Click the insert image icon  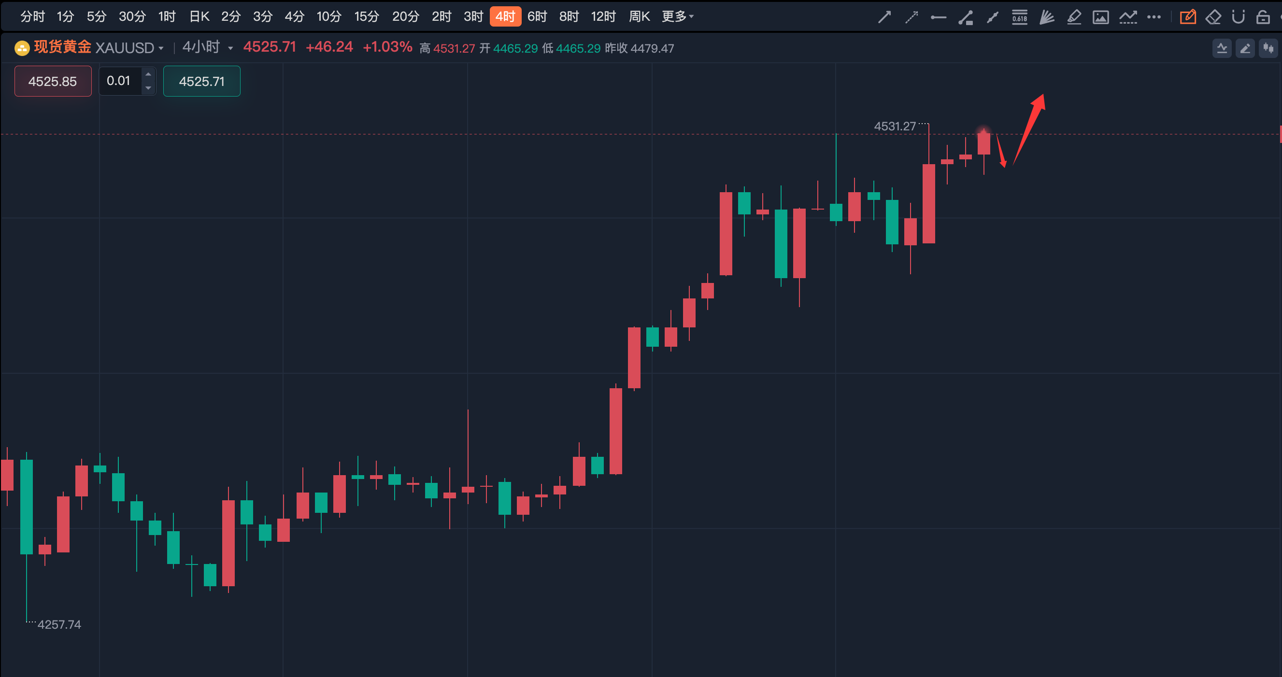coord(1100,17)
